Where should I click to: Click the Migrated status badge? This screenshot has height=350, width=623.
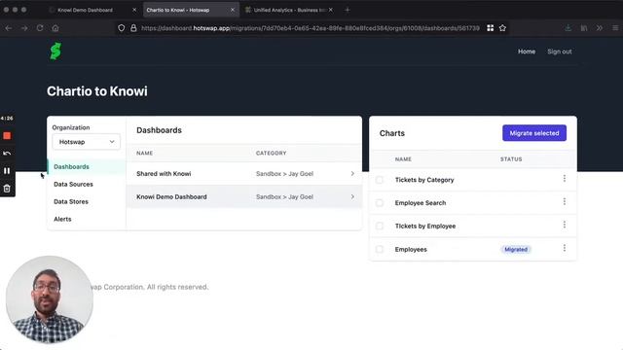pos(516,249)
